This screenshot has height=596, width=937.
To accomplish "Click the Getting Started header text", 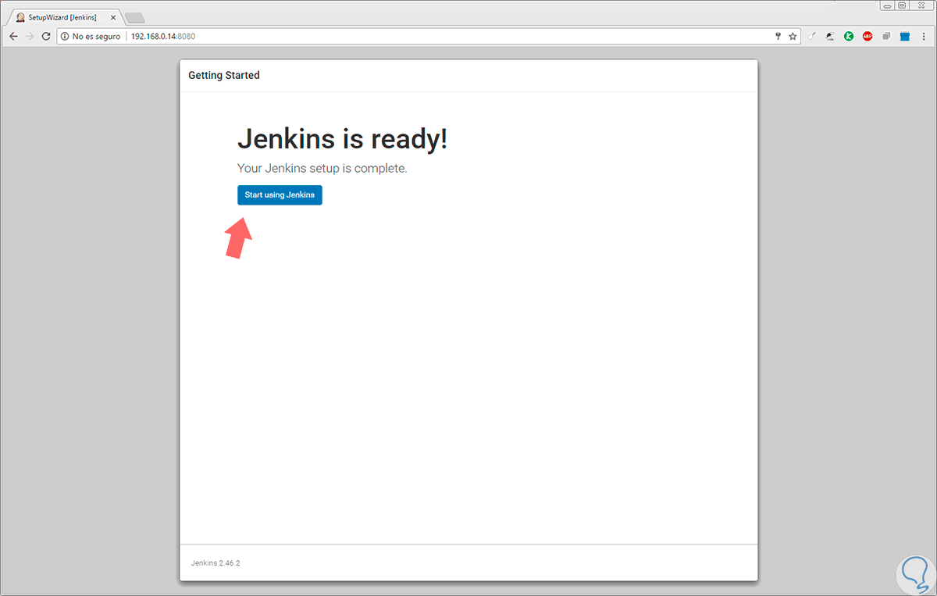I will point(224,76).
